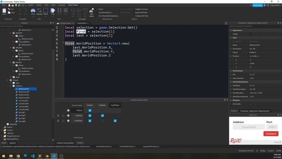
Task: Click the green run arrow in quick access bar
Action: [19, 5]
